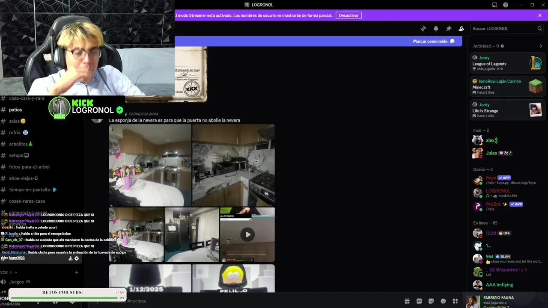Click the Wssantos member entry

tap(507, 272)
